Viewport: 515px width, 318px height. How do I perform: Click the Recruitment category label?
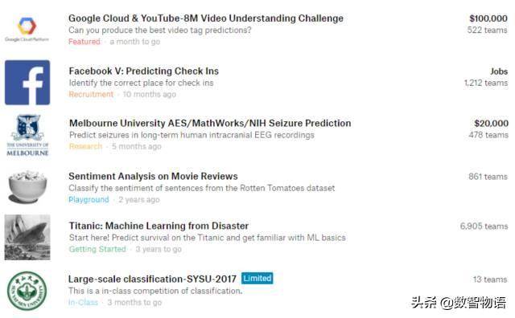click(x=91, y=95)
